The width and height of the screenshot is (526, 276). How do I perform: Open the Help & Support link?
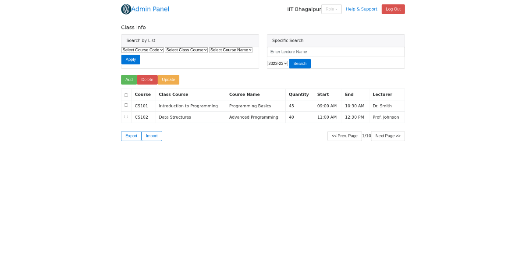pyautogui.click(x=361, y=9)
